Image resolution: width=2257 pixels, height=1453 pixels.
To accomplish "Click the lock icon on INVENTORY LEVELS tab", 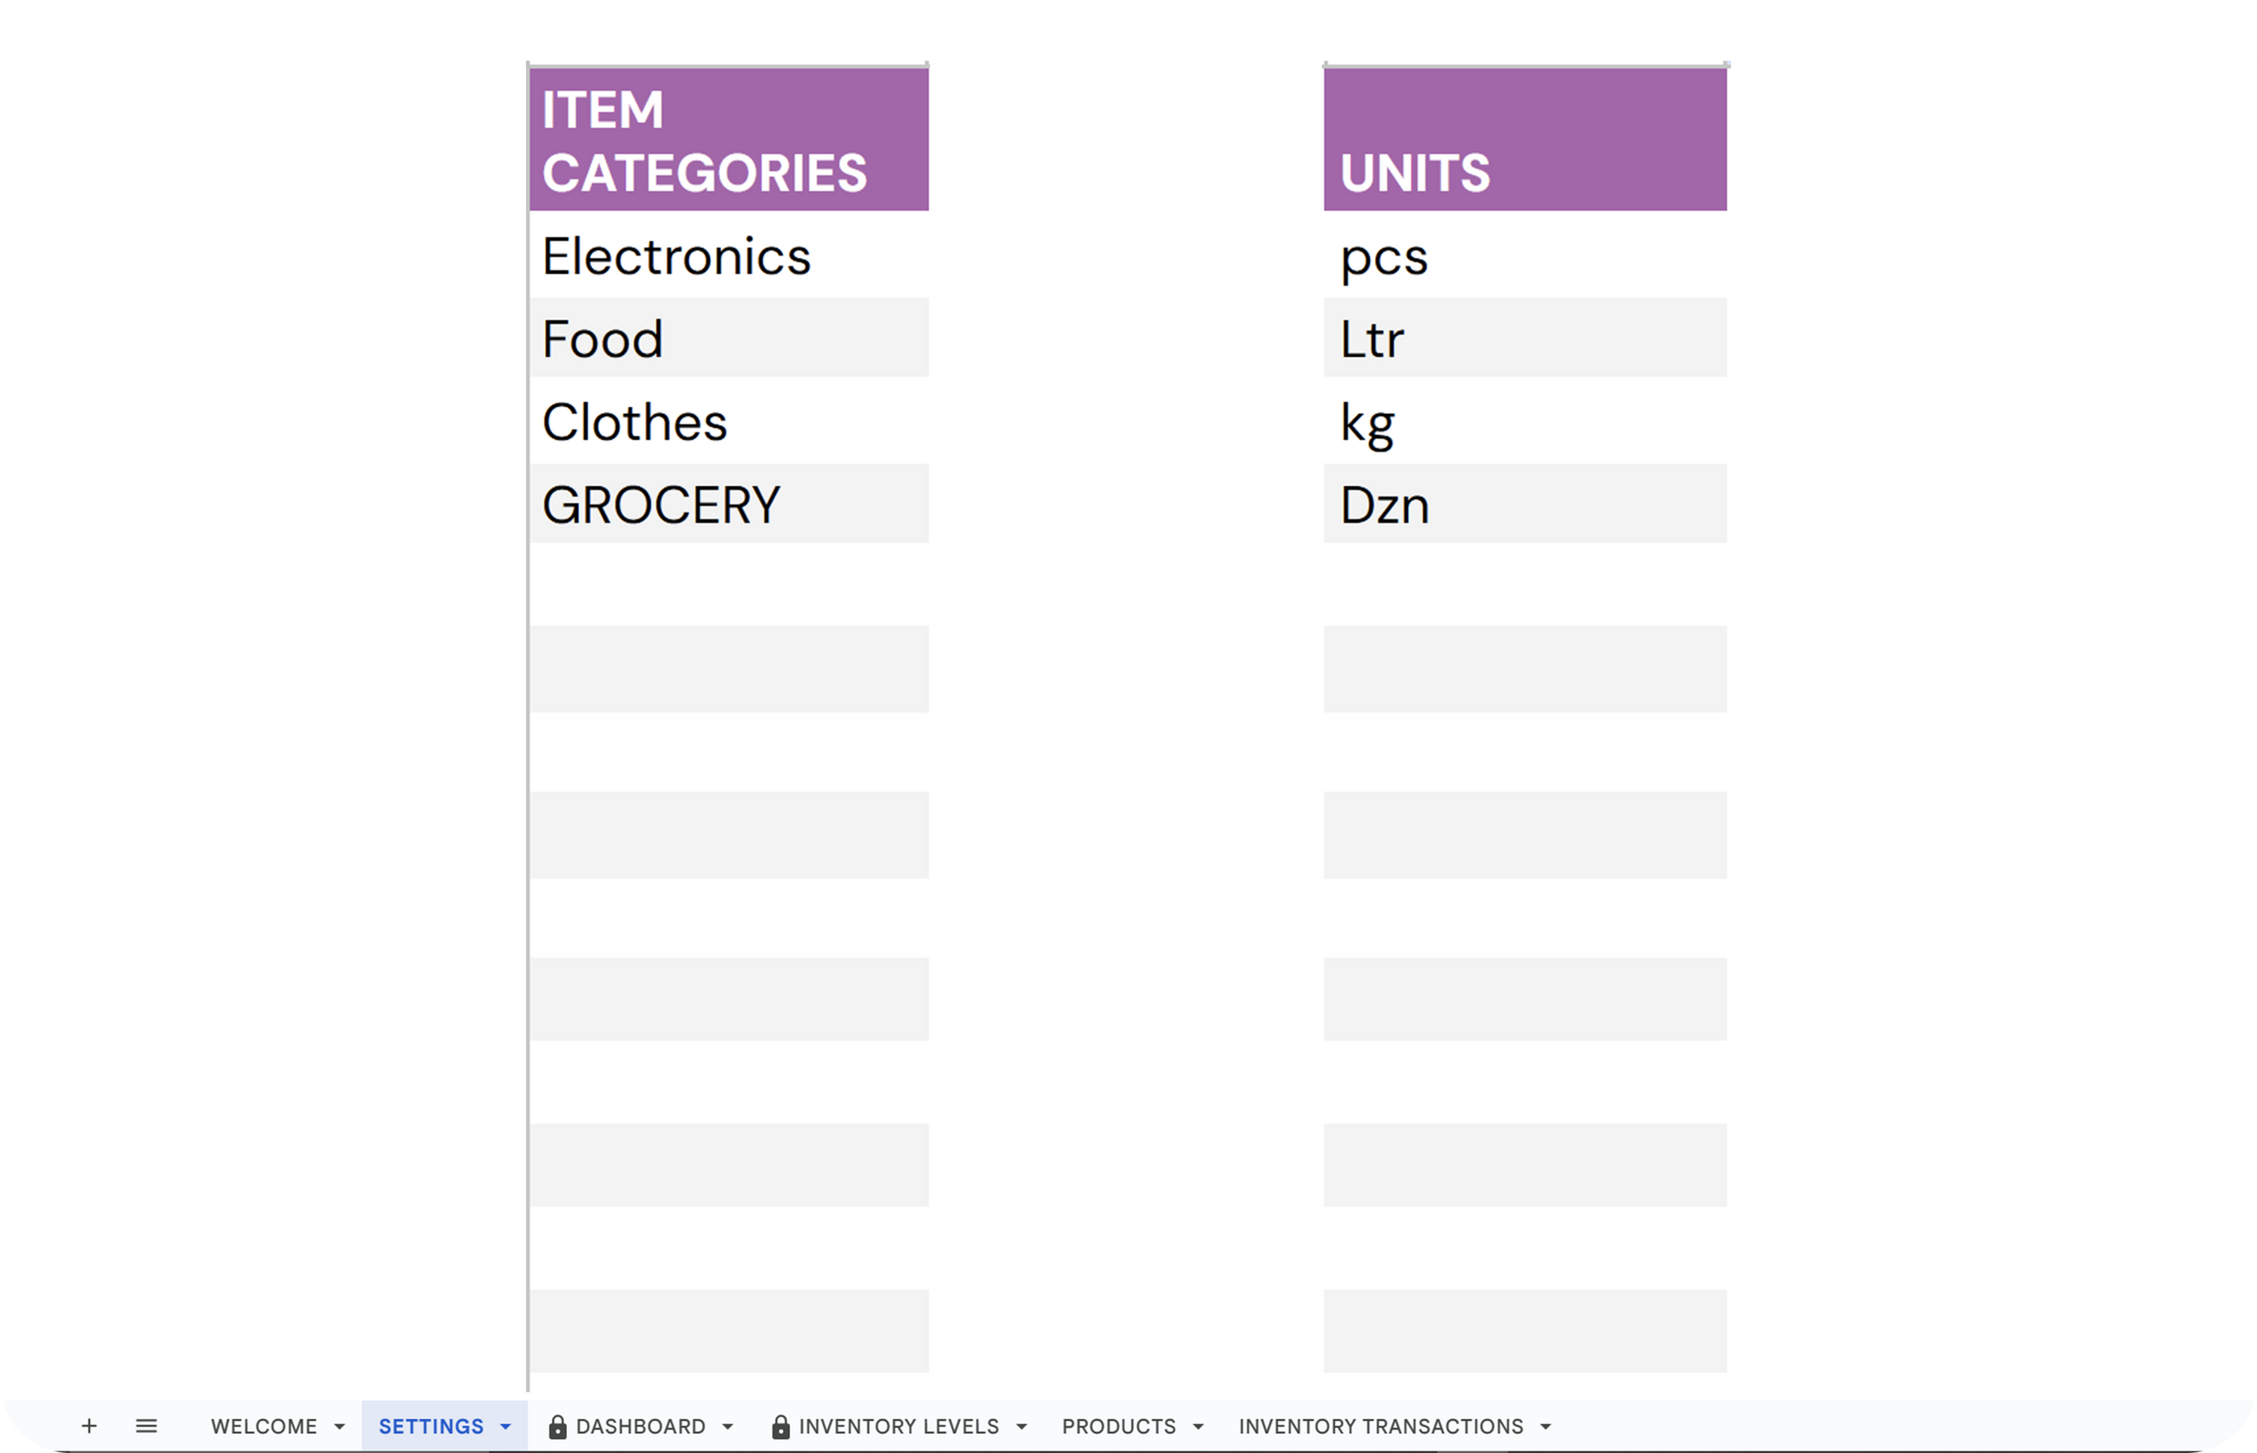I will [780, 1427].
